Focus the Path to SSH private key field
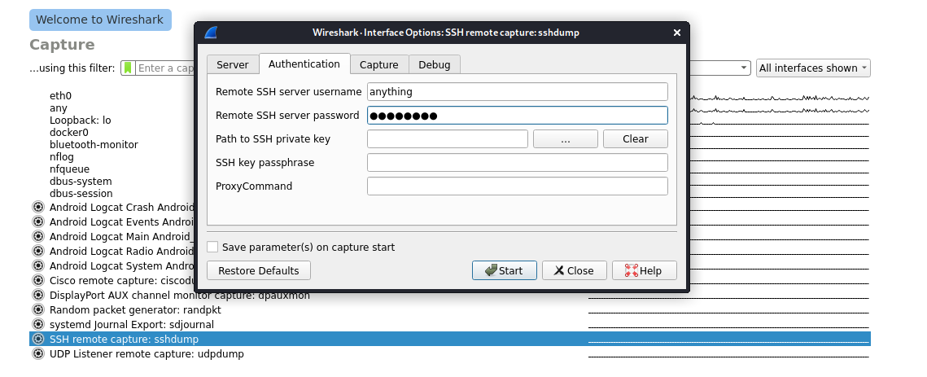This screenshot has height=377, width=927. tap(448, 139)
